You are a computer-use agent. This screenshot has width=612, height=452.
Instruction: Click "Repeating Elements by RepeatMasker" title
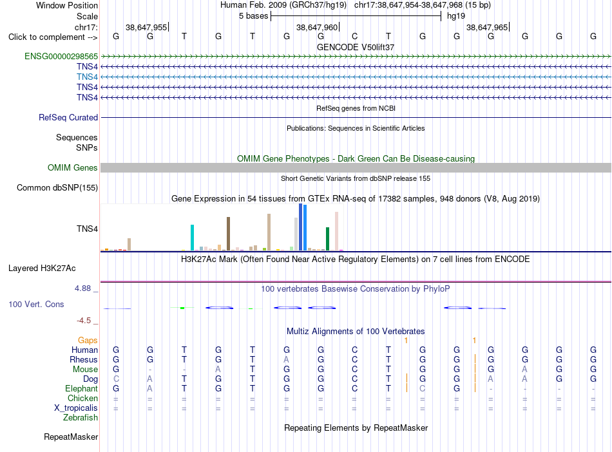356,428
